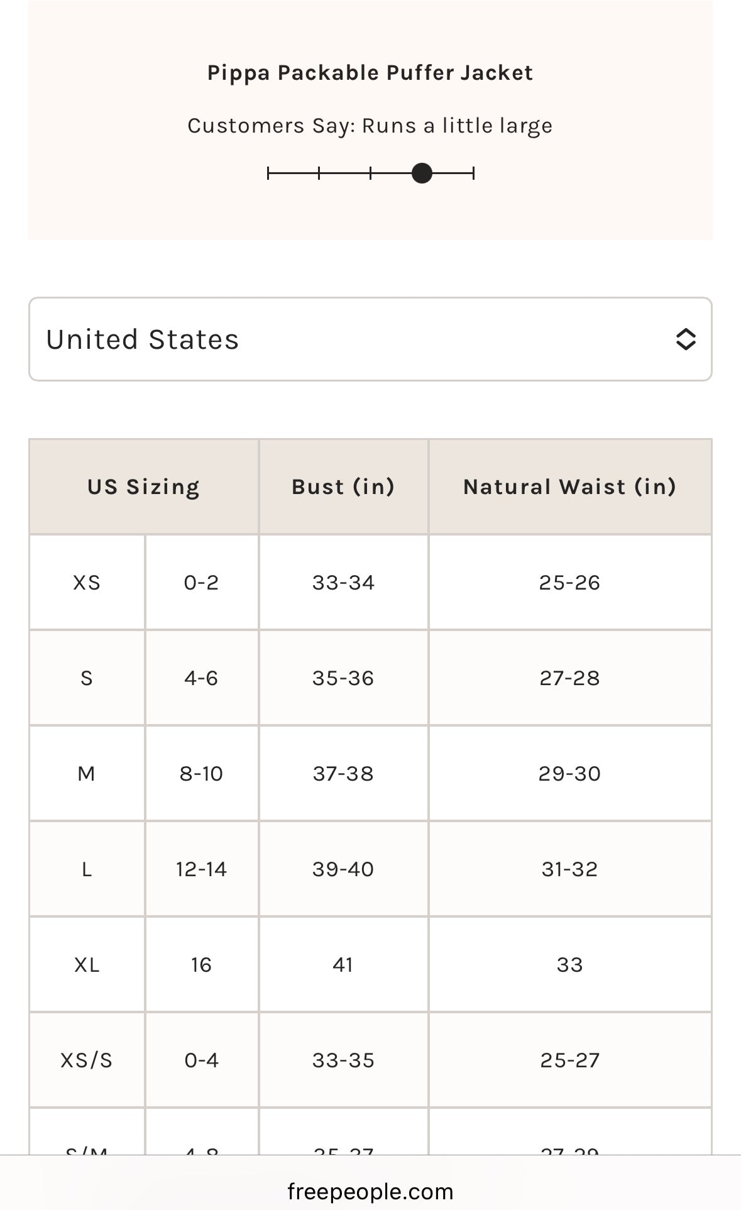Click the up-down chevron in country selector
The height and width of the screenshot is (1210, 741).
685,339
